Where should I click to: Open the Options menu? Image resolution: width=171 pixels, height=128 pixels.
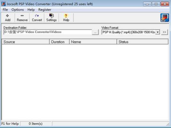pos(18,10)
